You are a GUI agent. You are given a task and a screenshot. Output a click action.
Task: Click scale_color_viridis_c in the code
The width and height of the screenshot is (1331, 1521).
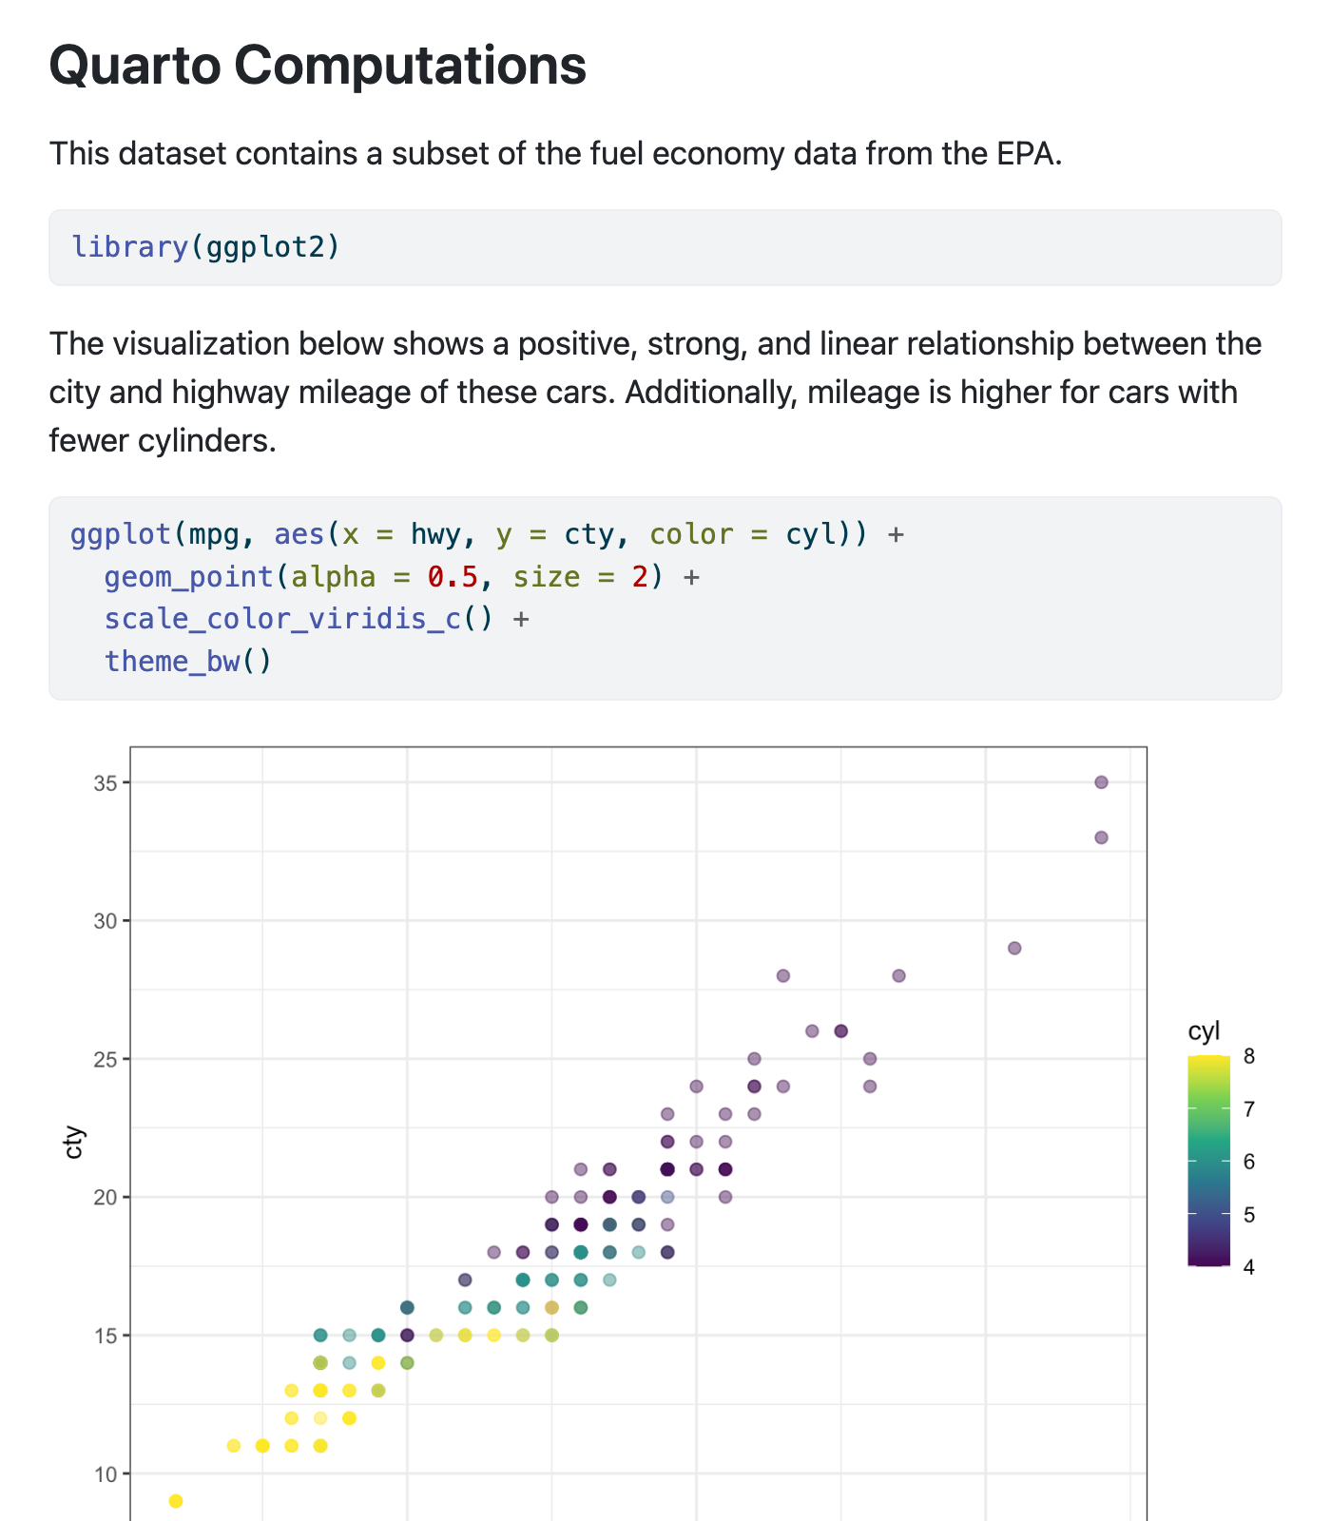(x=282, y=619)
